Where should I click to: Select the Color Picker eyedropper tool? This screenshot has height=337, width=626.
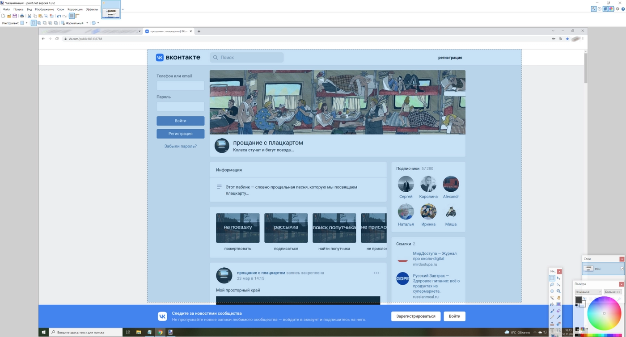[558, 317]
